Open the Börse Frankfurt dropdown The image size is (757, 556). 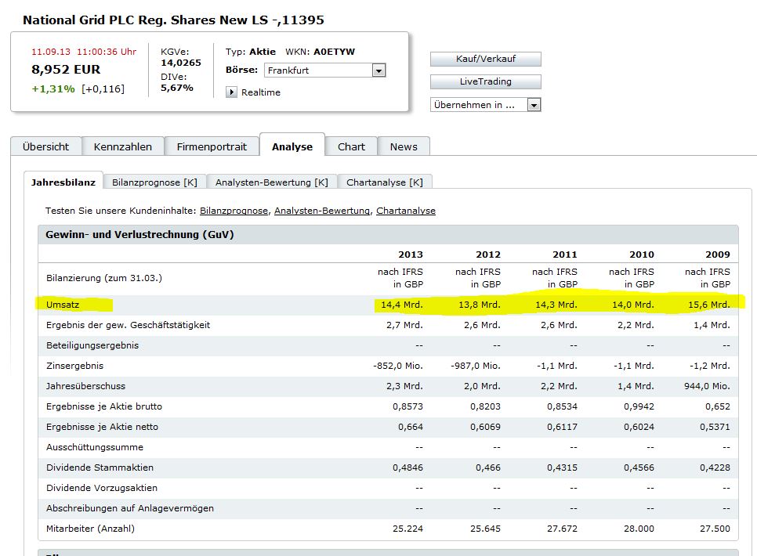click(x=378, y=70)
